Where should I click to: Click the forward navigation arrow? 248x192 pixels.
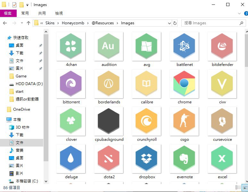click(x=14, y=23)
